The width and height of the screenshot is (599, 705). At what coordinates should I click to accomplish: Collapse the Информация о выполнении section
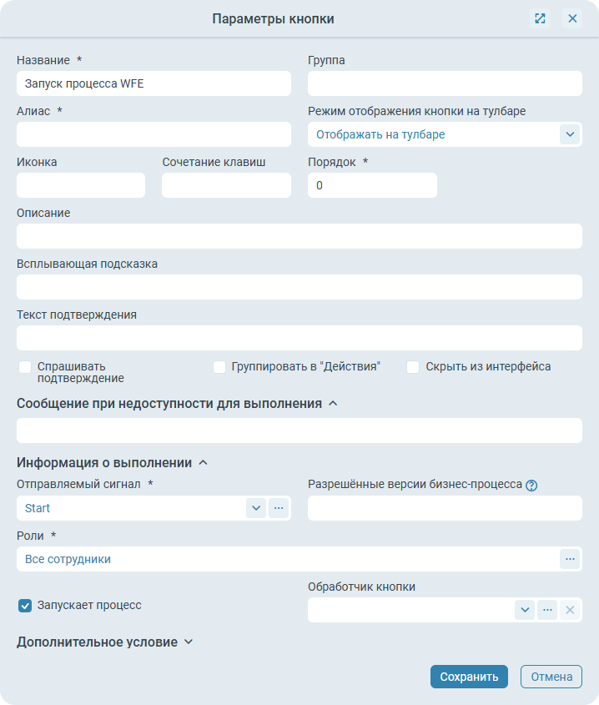coord(203,462)
